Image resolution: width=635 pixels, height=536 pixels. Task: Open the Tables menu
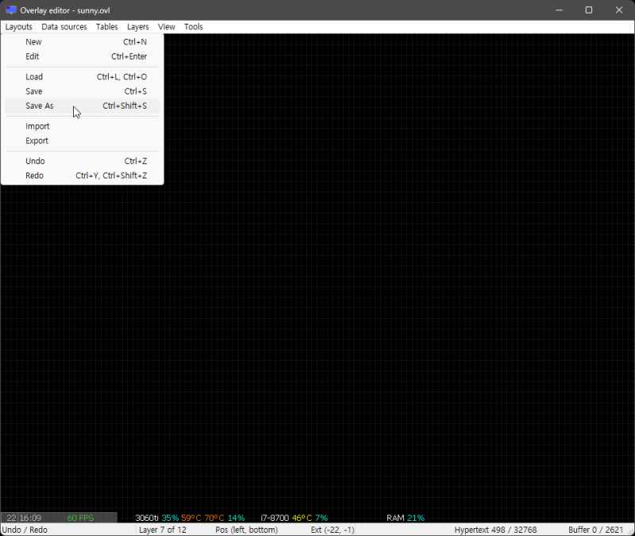[106, 26]
